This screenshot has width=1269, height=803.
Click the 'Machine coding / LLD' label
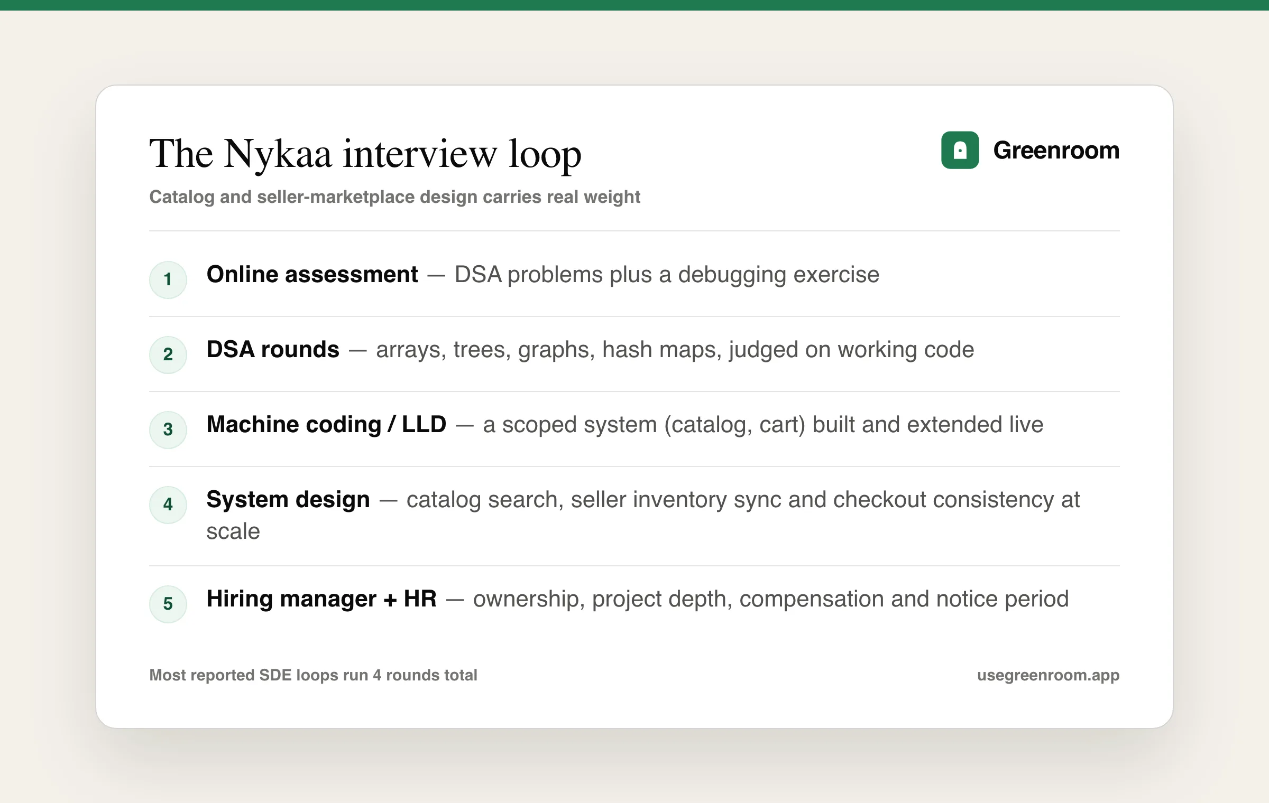tap(326, 425)
